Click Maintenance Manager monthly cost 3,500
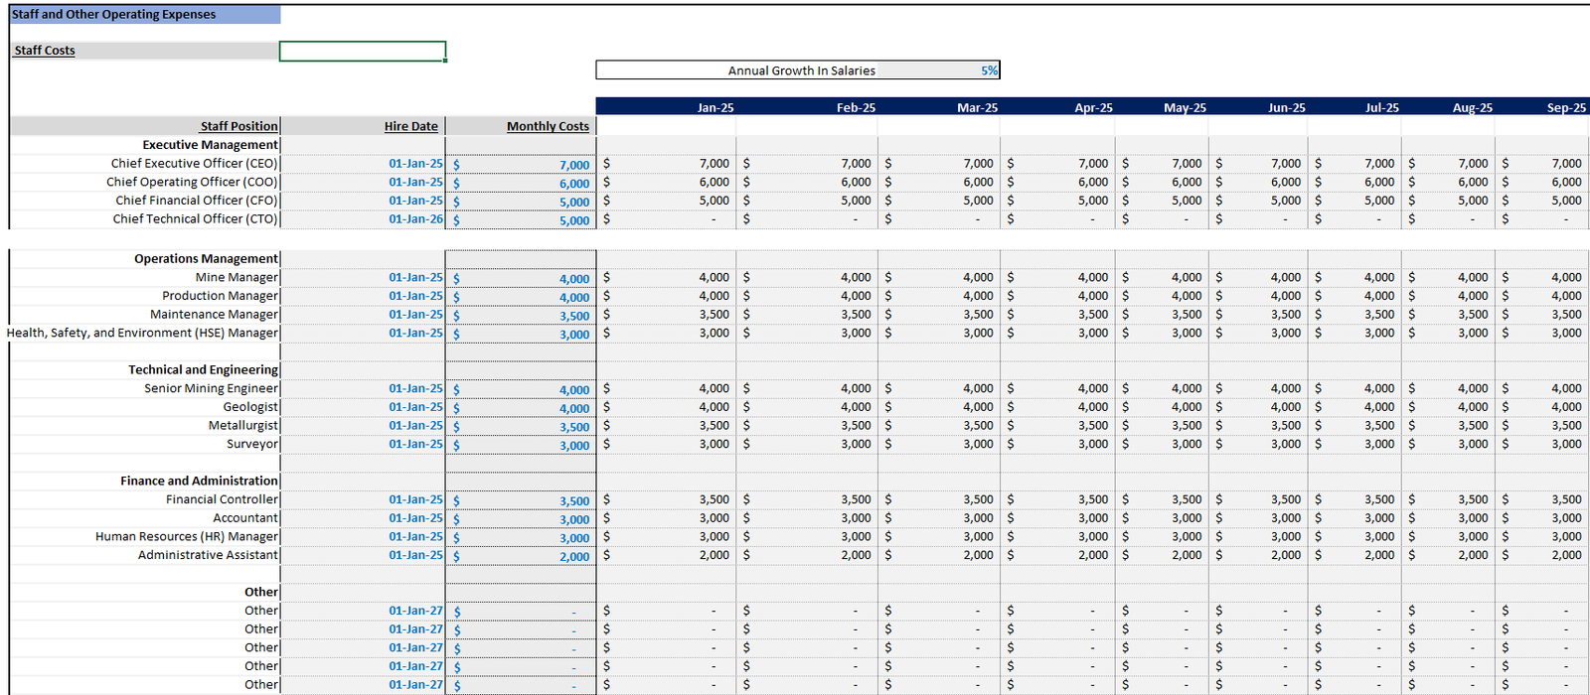 [521, 316]
